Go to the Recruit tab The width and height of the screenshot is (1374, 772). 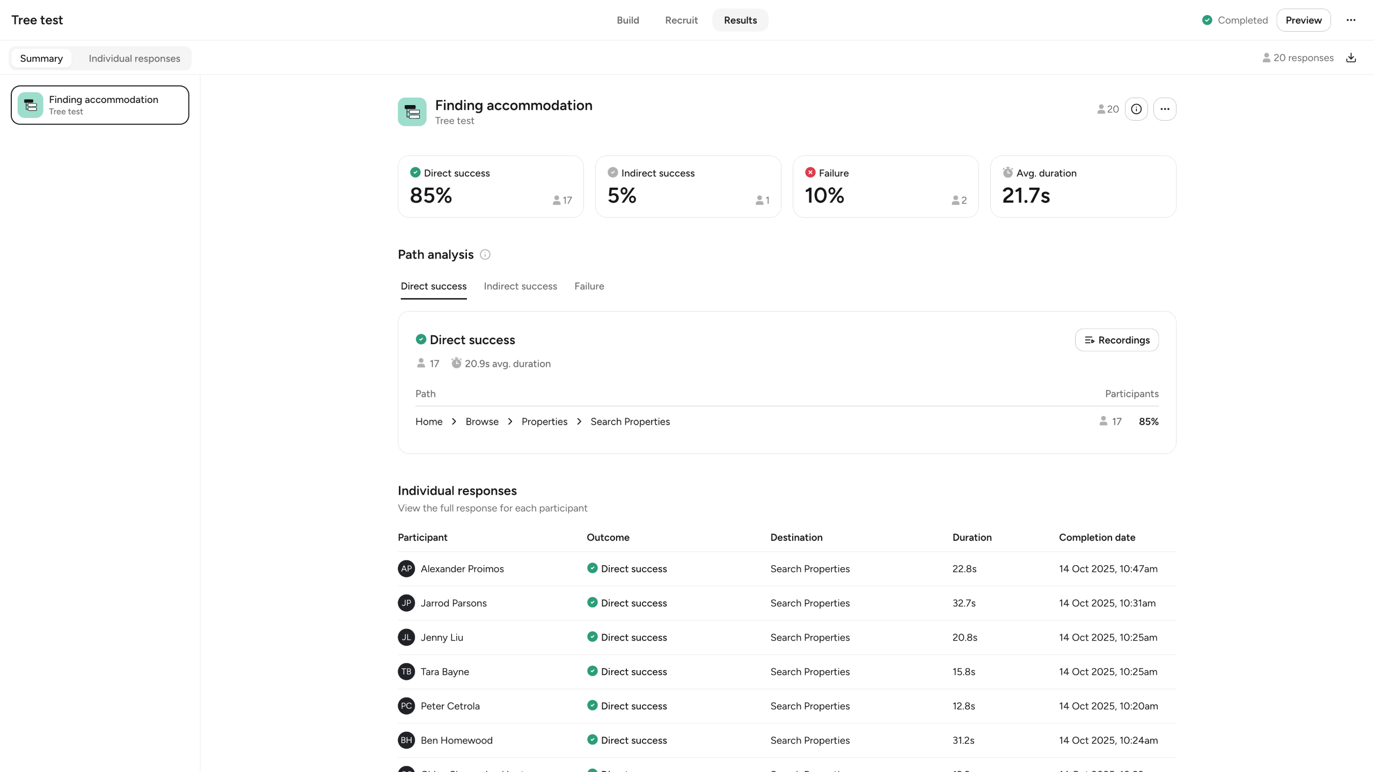point(681,20)
